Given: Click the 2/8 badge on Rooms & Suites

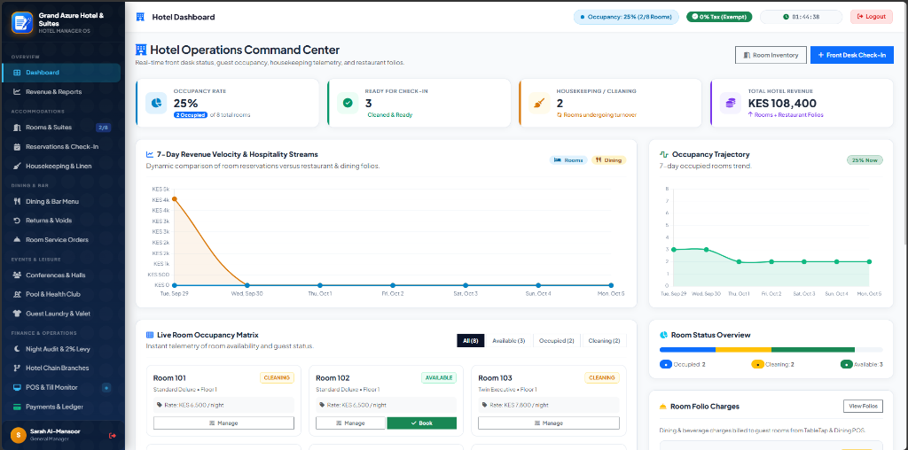Looking at the screenshot, I should [x=103, y=128].
